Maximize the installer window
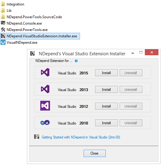Screen dimensions: 163x167 (141, 52)
